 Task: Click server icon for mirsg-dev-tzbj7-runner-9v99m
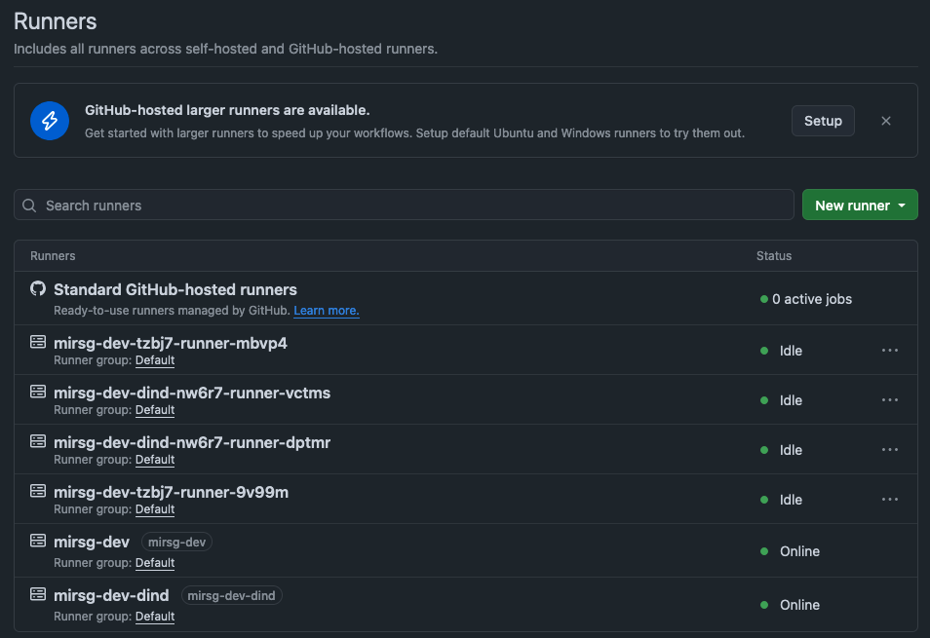[38, 492]
